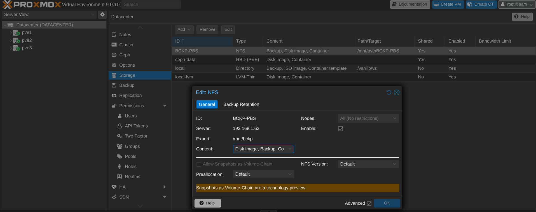This screenshot has height=212, width=536.
Task: Open the Replication panel
Action: [x=130, y=95]
